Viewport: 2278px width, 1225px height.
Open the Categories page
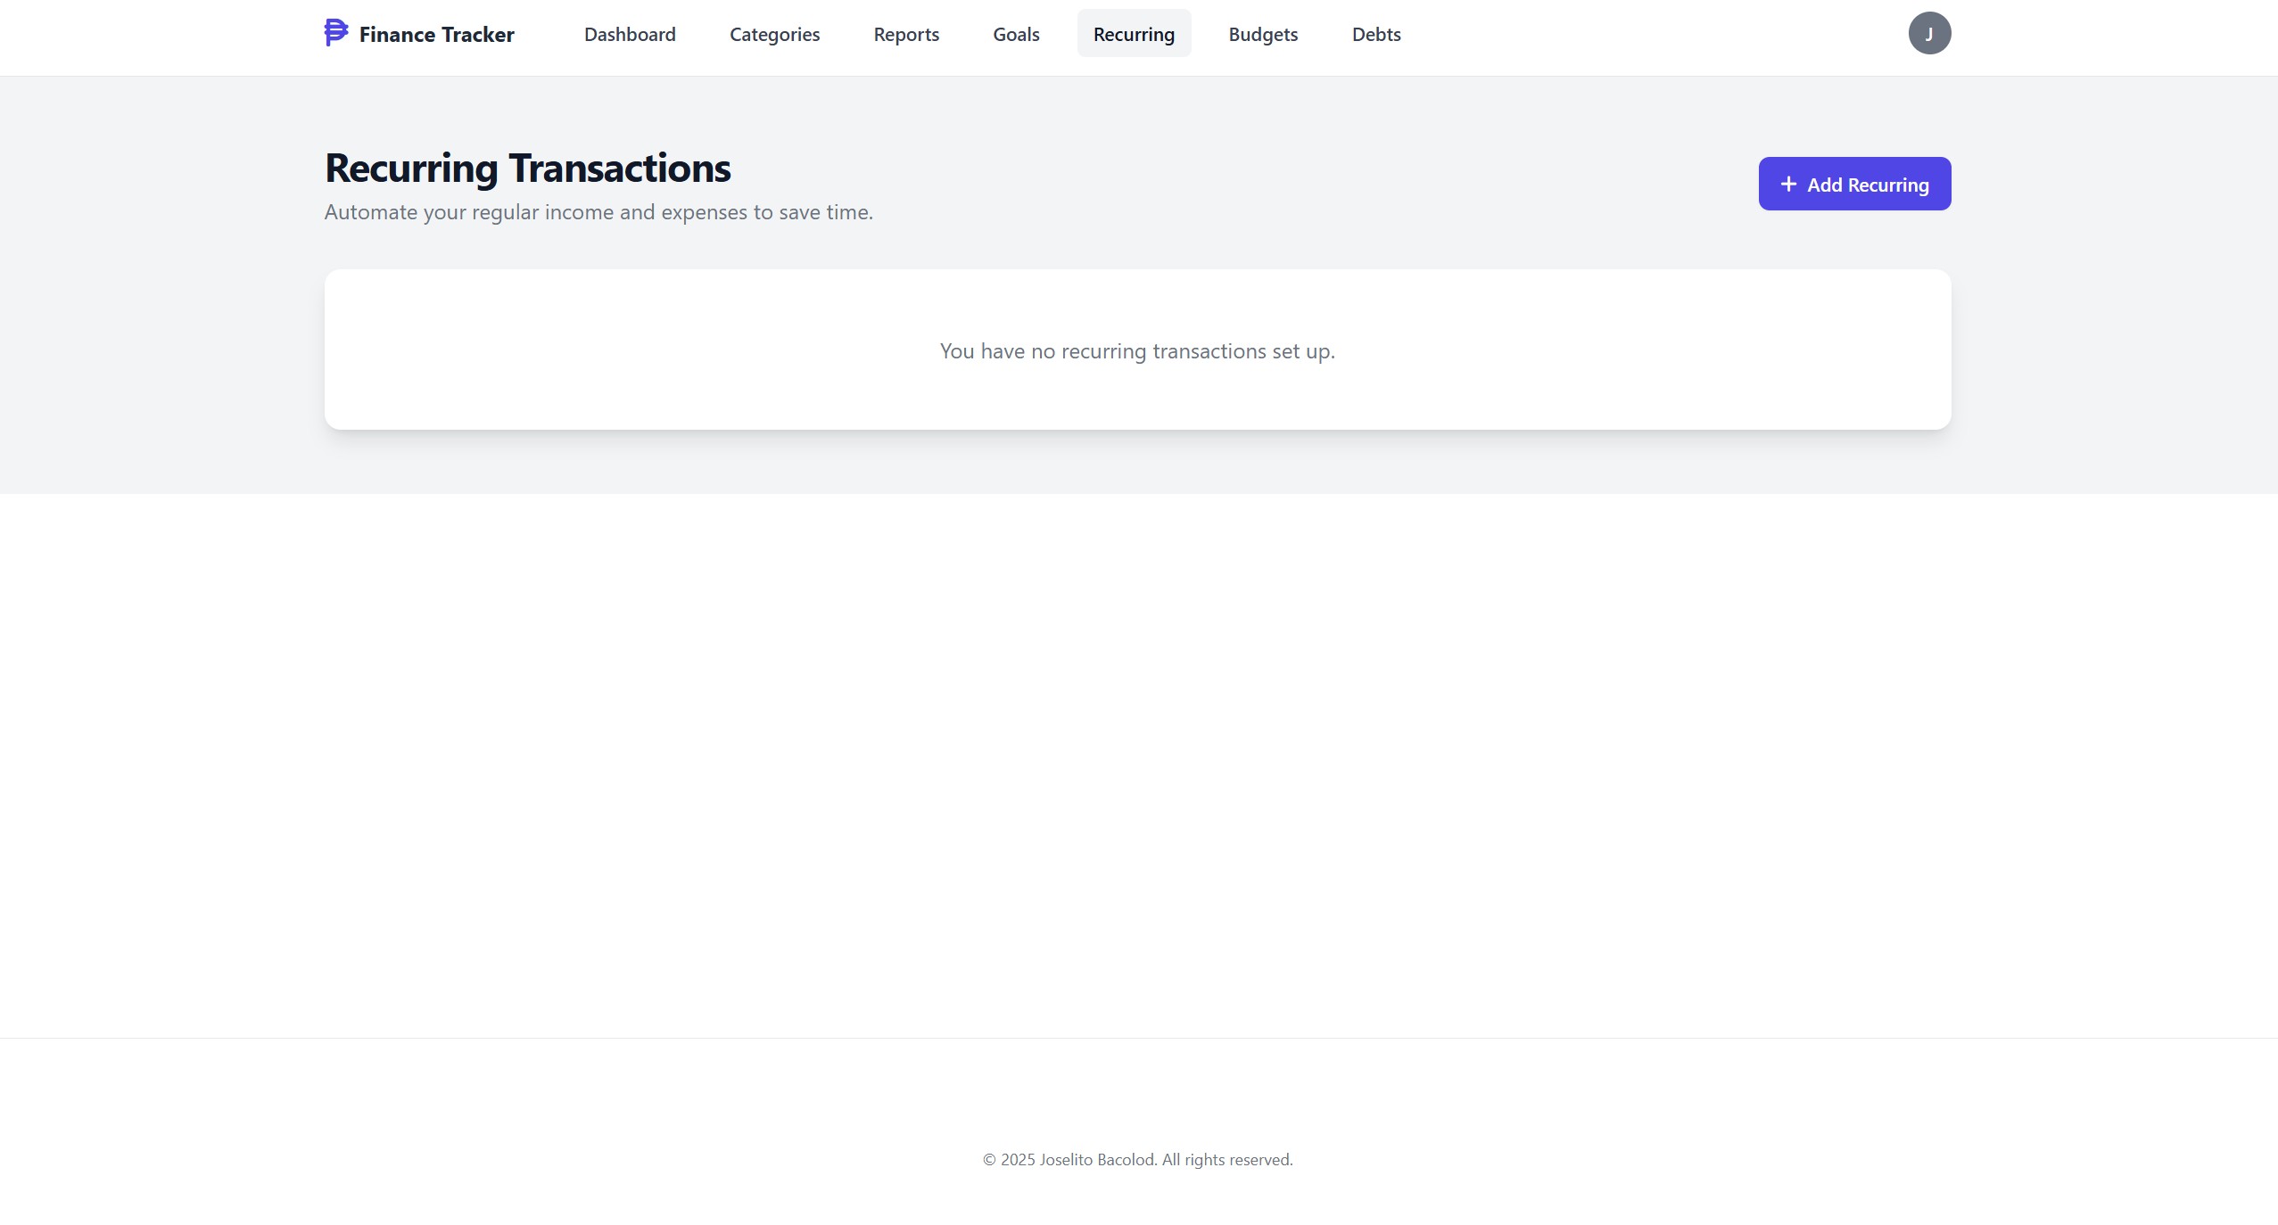tap(774, 35)
